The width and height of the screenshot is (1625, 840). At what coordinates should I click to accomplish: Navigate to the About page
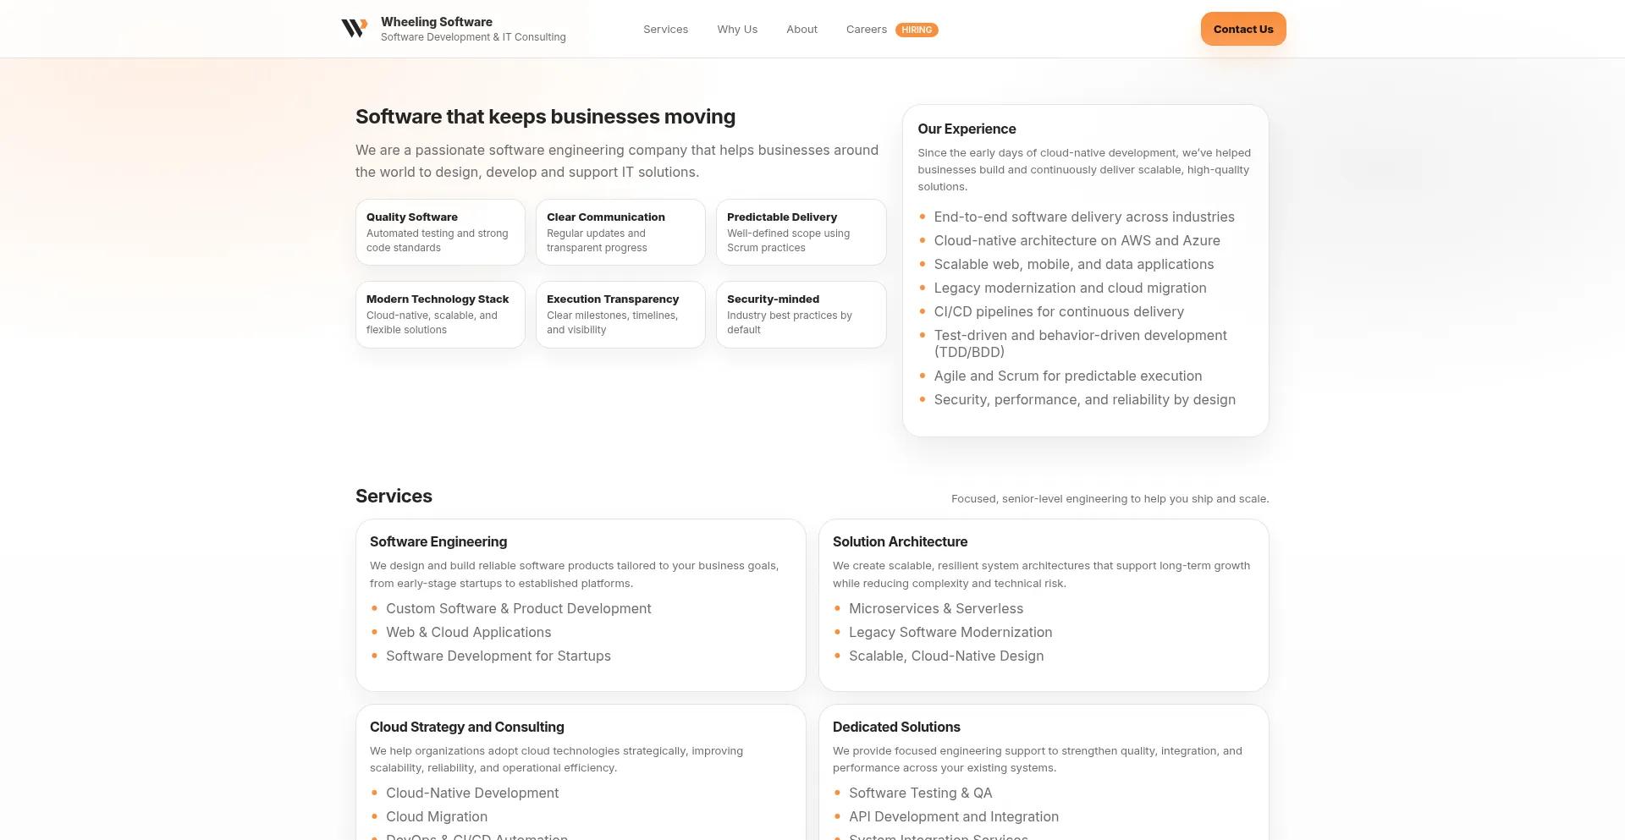click(801, 29)
